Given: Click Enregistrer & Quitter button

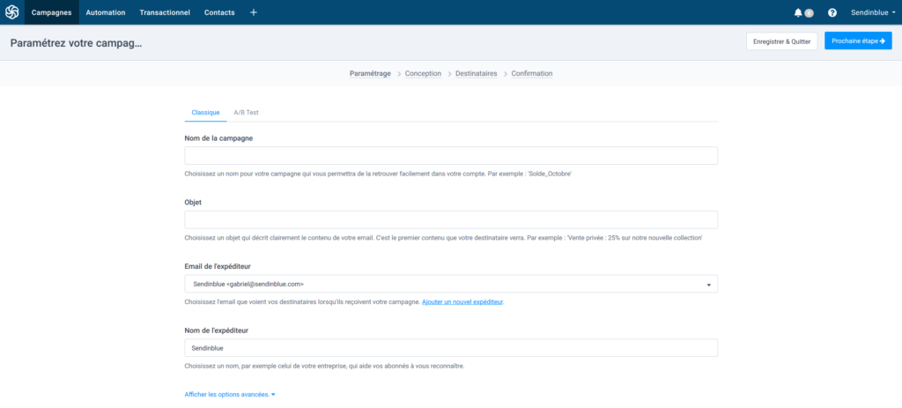Looking at the screenshot, I should [x=782, y=41].
